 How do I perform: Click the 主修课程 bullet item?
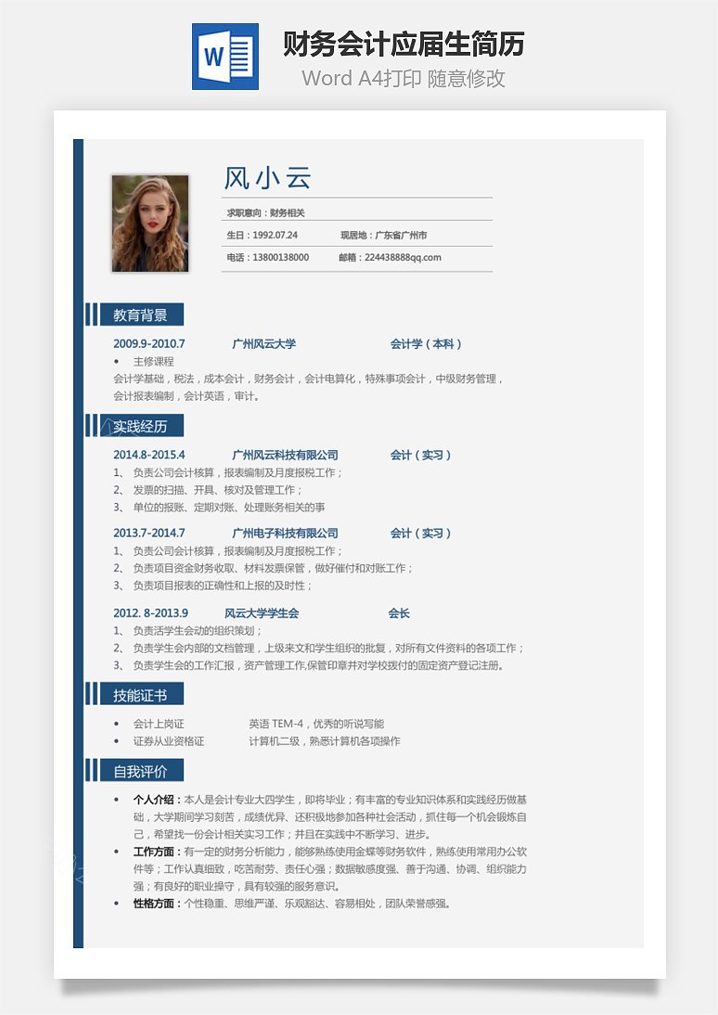click(153, 361)
